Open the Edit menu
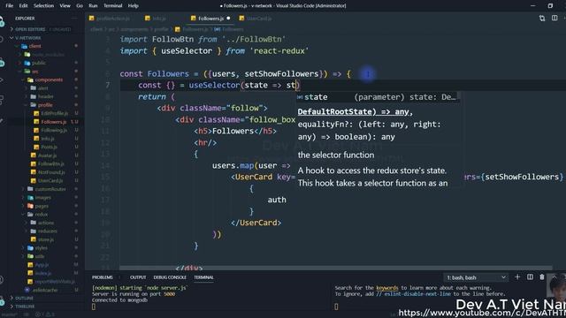 pos(24,6)
